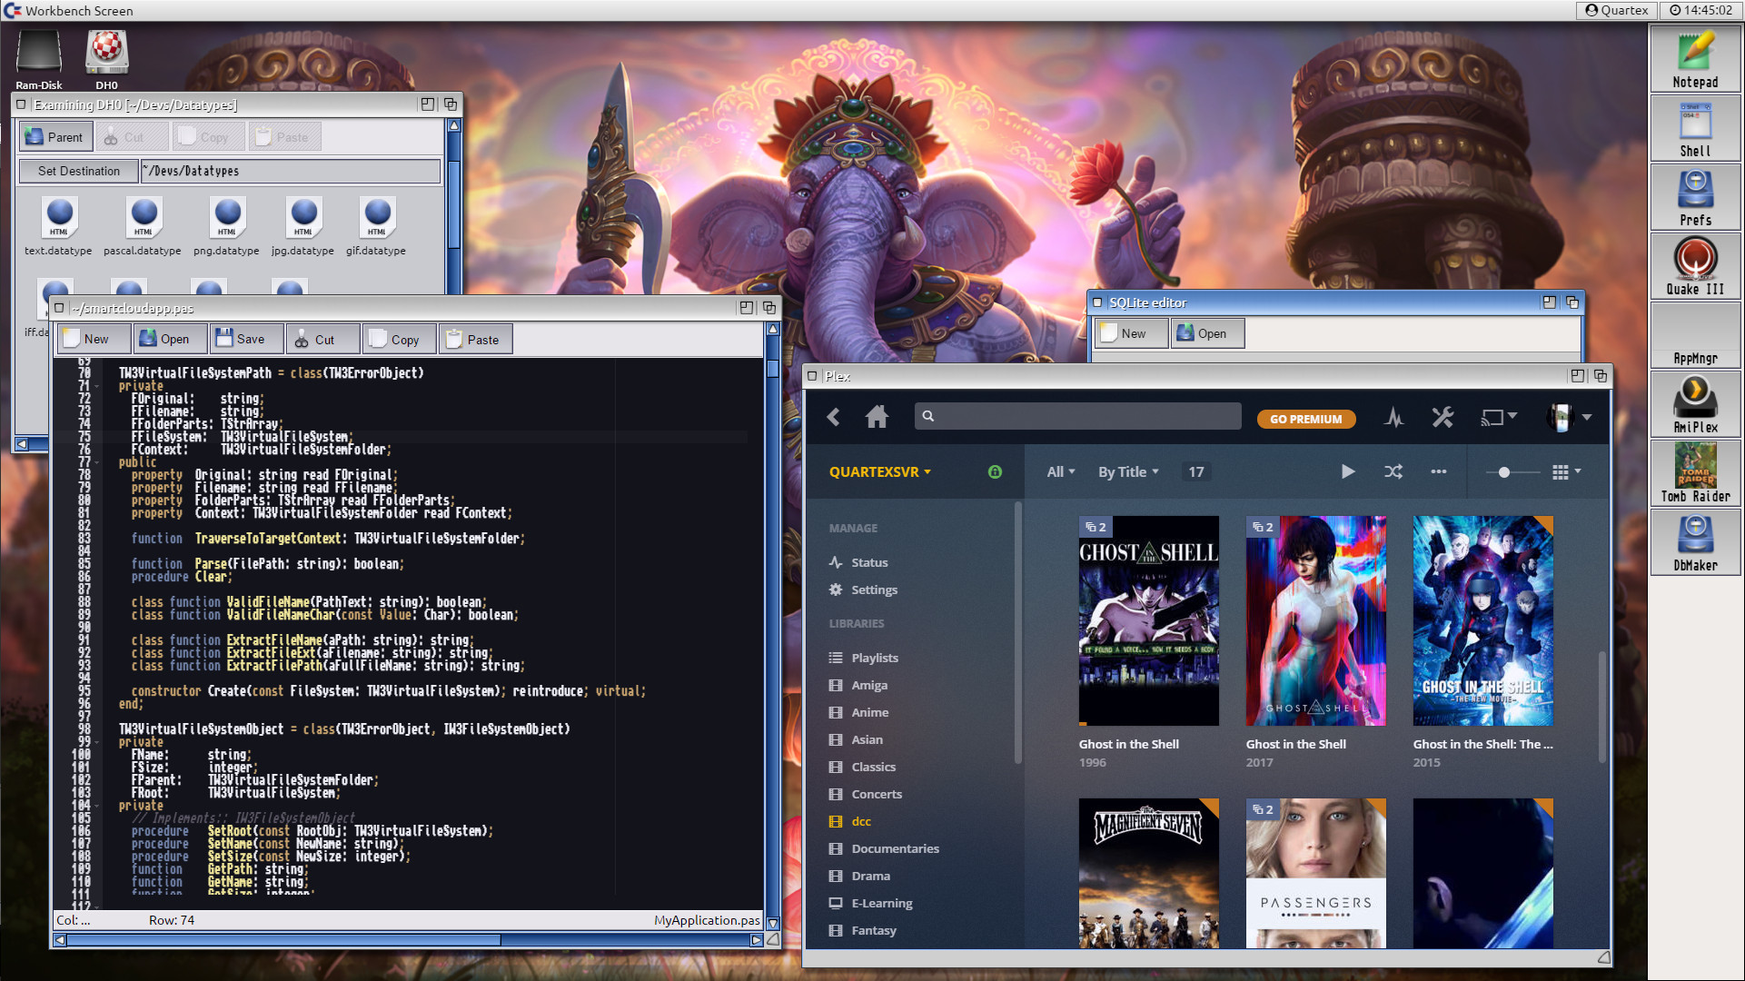Click the GO PREMIUM button
Viewport: 1745px width, 981px height.
tap(1305, 419)
